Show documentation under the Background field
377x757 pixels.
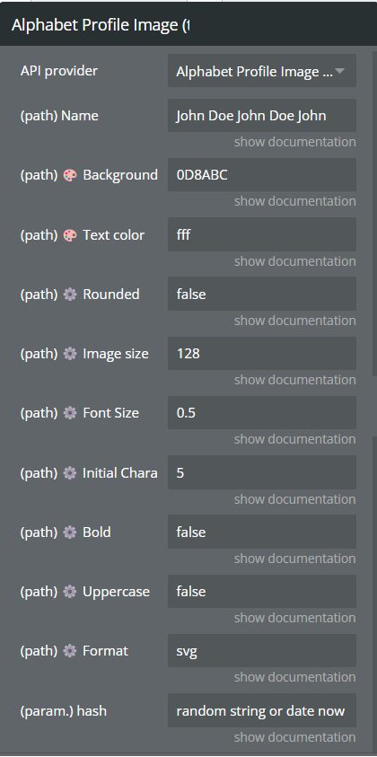coord(295,201)
